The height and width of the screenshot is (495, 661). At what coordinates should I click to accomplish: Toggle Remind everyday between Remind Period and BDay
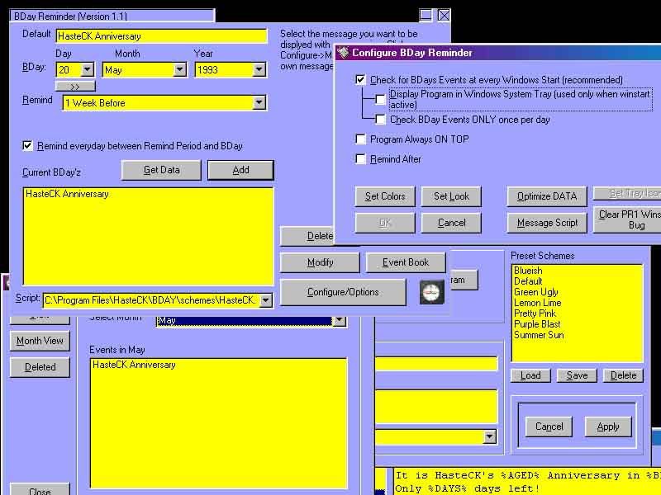[x=27, y=146]
